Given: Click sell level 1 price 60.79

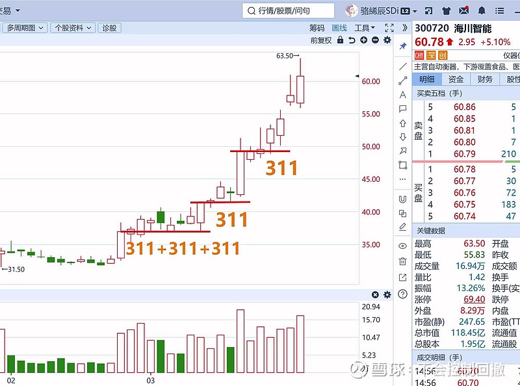Looking at the screenshot, I should click(464, 154).
